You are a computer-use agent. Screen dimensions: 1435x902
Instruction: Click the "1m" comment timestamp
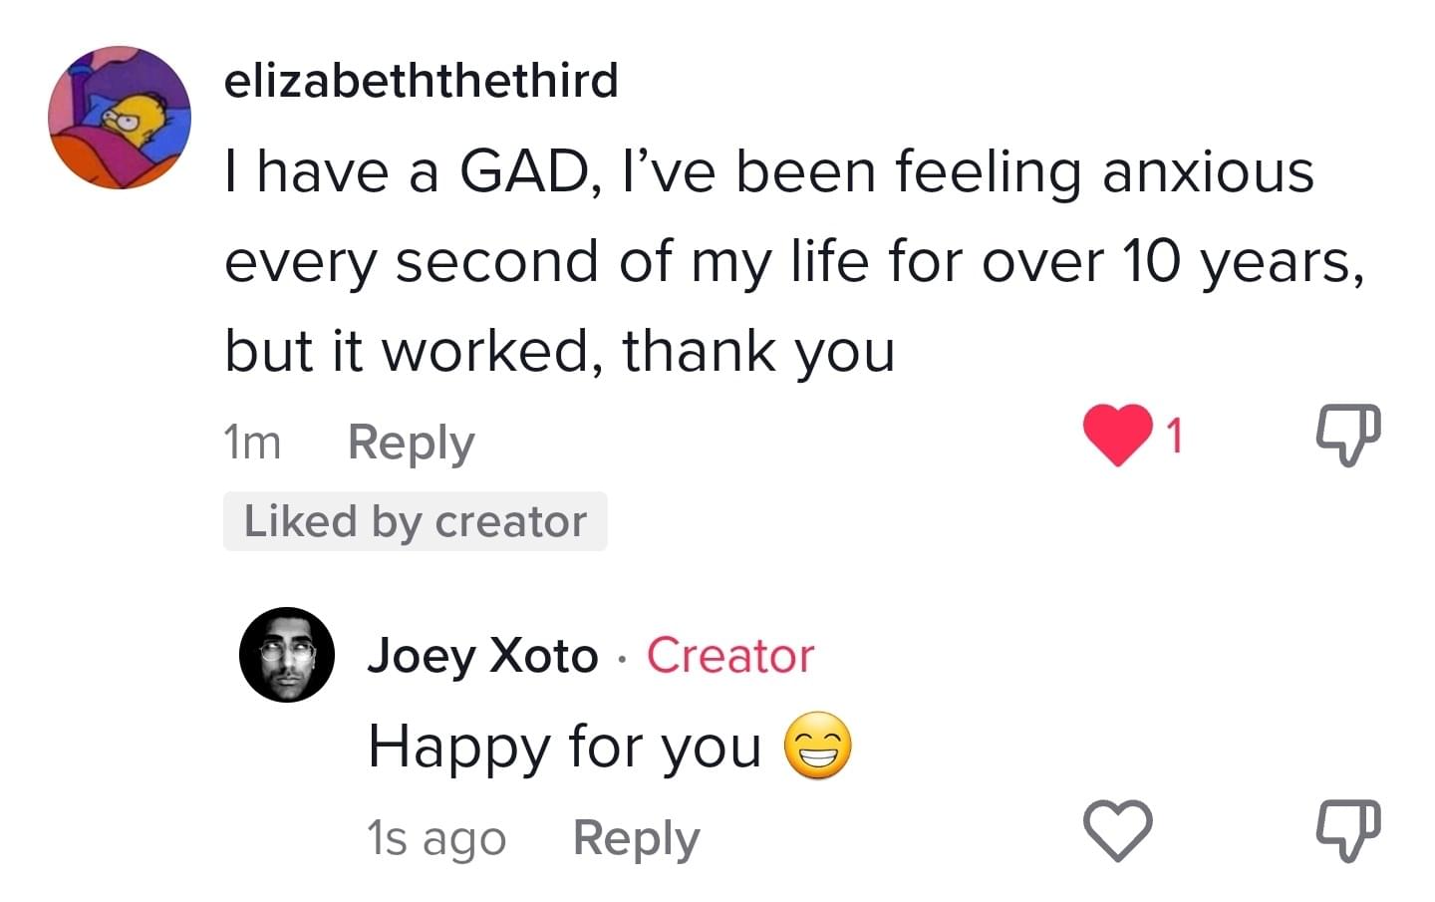tap(252, 443)
